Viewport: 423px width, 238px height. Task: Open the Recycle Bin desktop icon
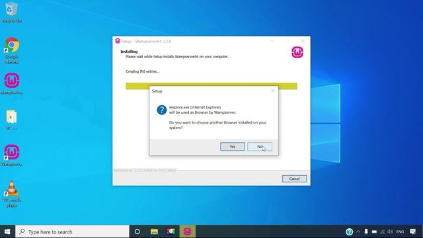coord(11,12)
